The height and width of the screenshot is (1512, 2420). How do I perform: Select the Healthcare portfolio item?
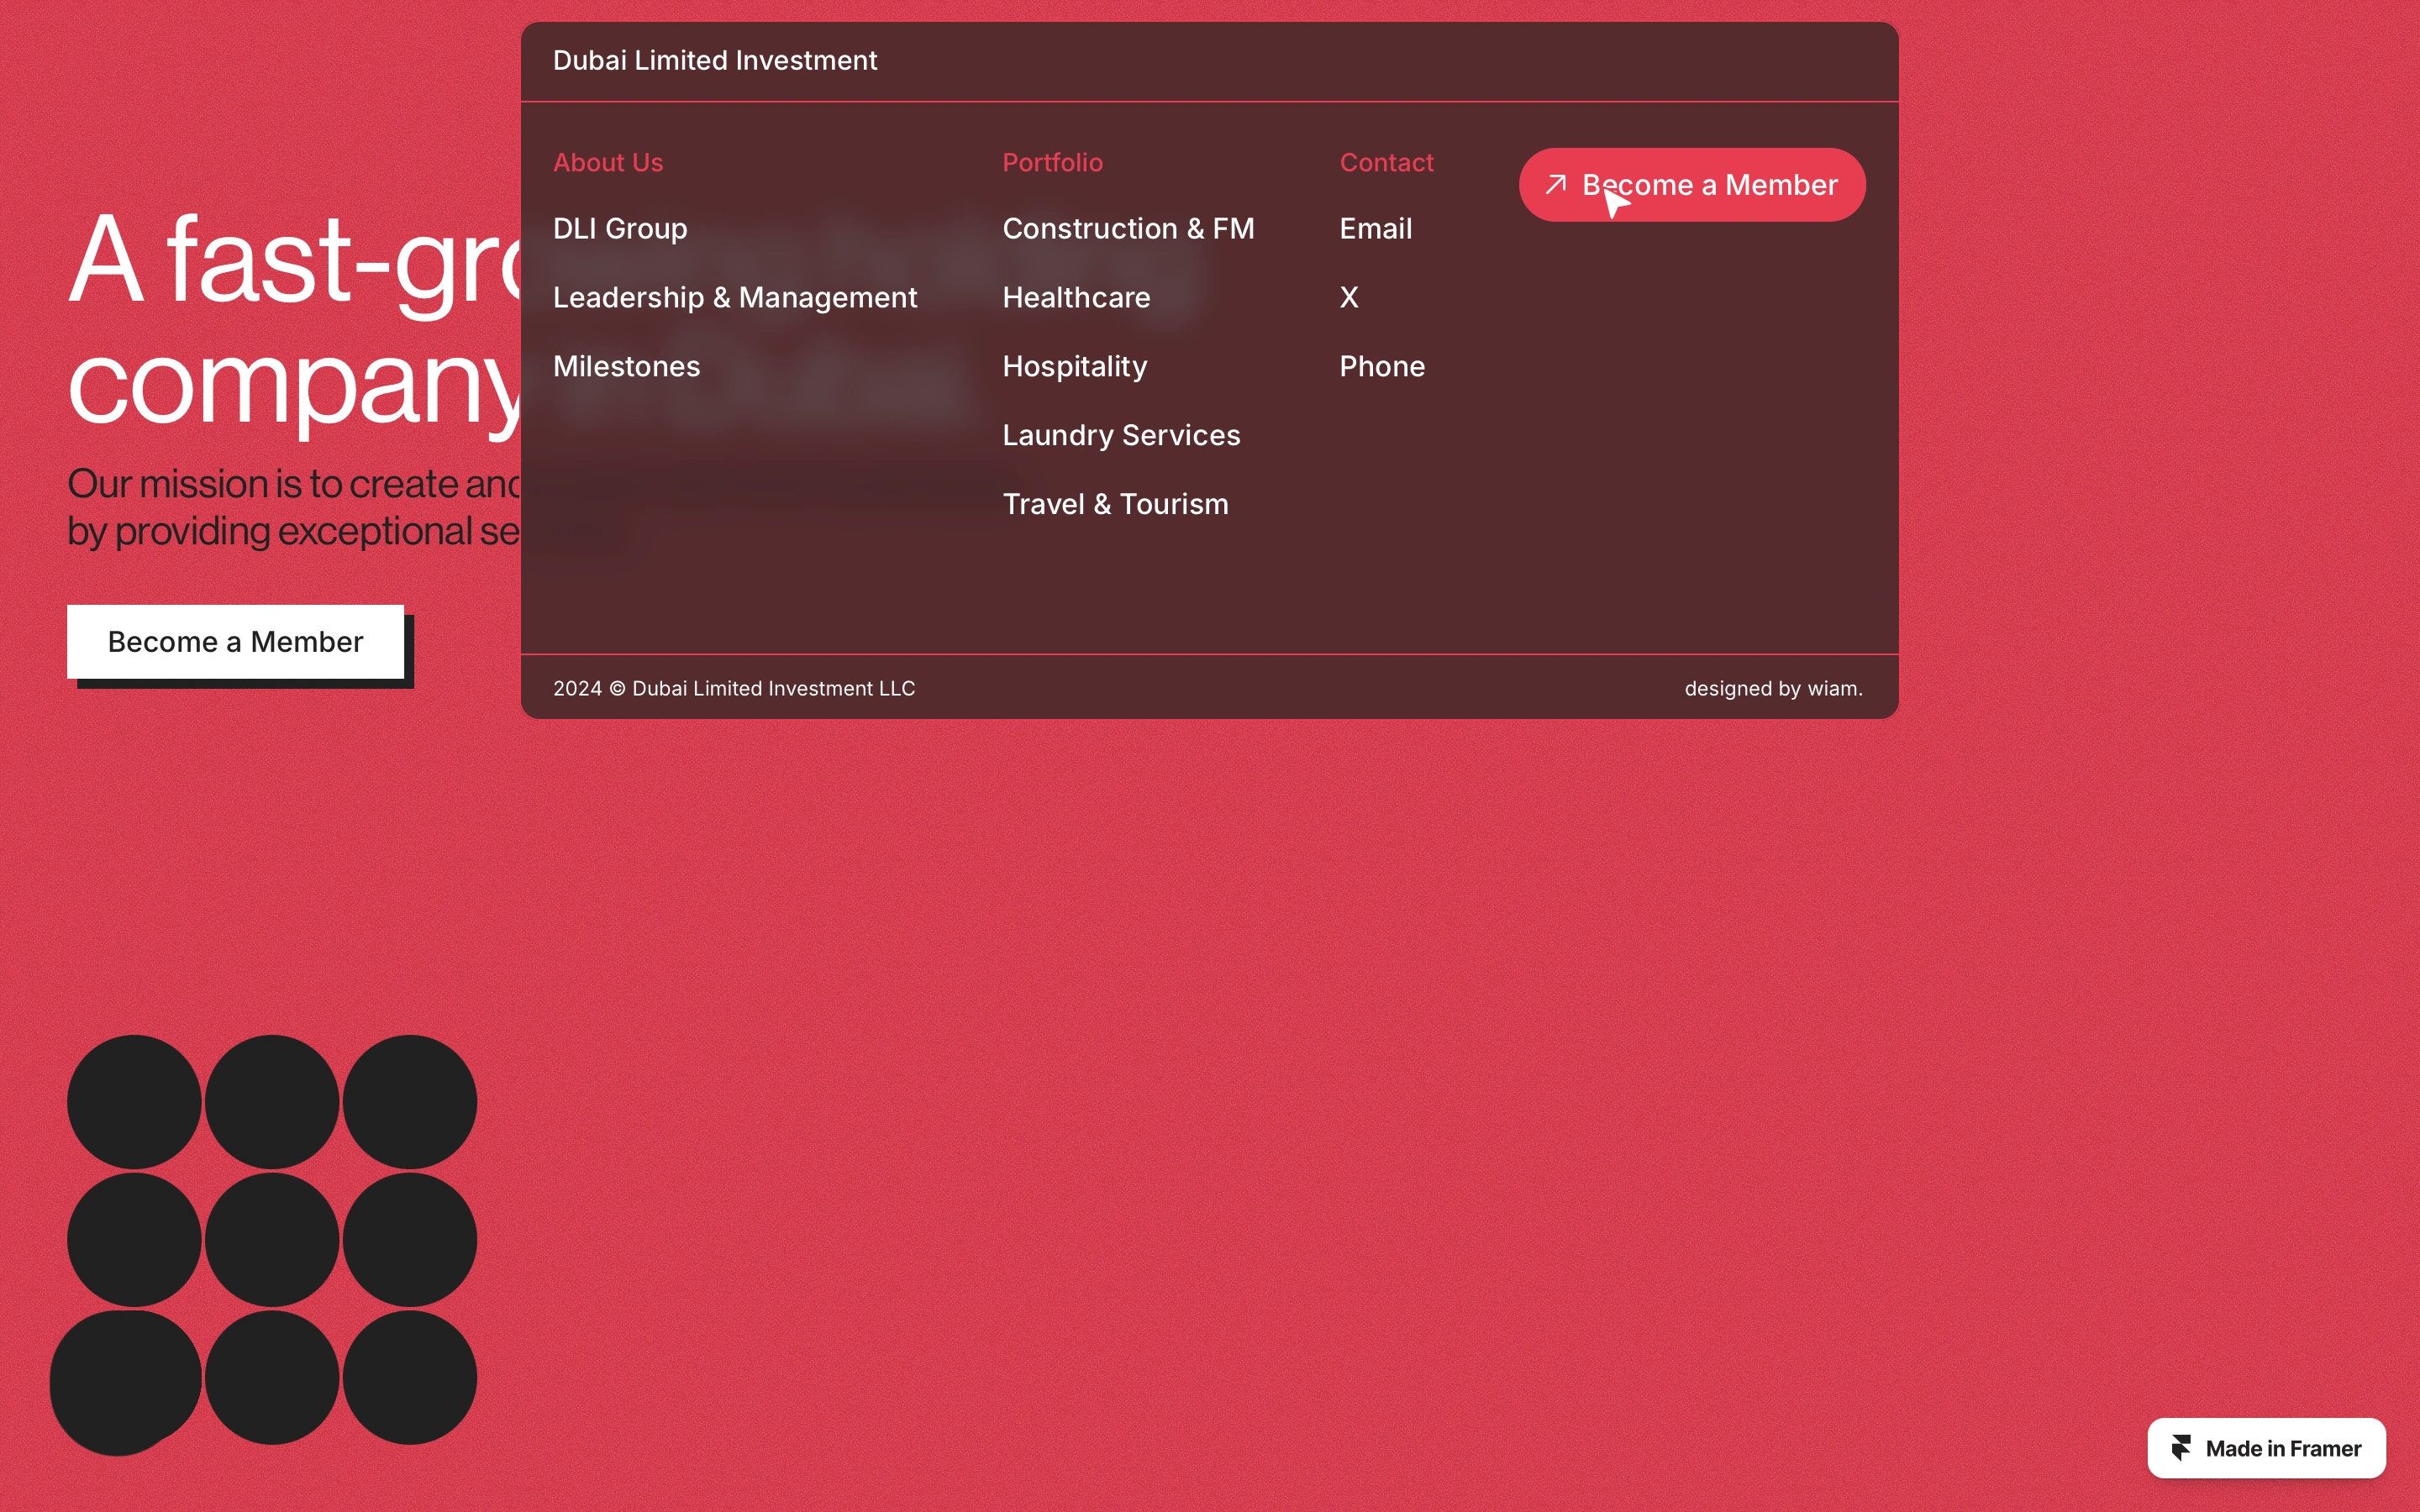click(x=1076, y=297)
